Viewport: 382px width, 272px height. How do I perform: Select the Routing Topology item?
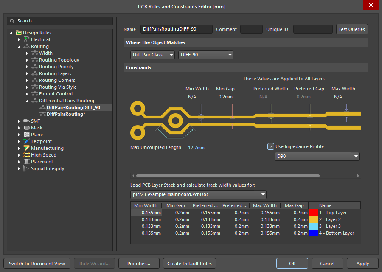[x=59, y=60]
